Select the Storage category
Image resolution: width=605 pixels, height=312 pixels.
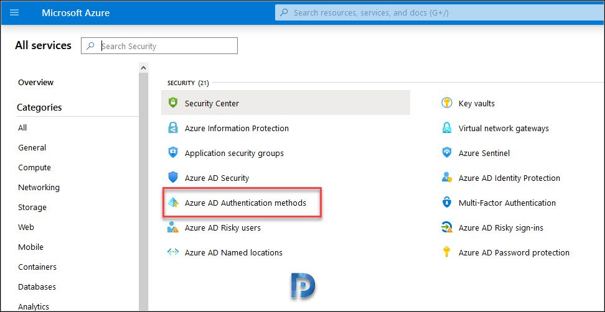pos(32,207)
